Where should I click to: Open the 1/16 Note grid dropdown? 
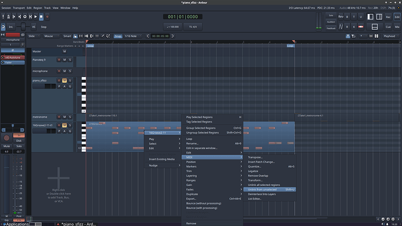coord(133,36)
